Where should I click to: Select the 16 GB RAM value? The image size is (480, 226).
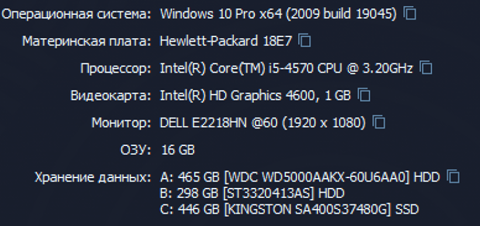(178, 150)
